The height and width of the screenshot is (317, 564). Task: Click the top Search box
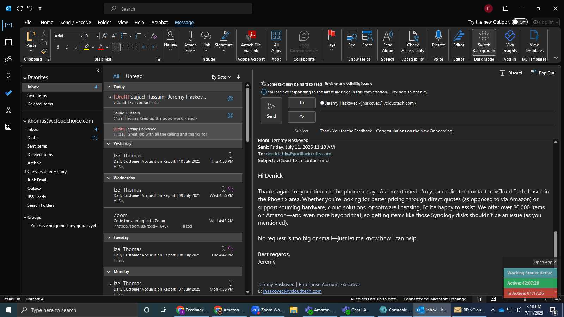pos(178,8)
